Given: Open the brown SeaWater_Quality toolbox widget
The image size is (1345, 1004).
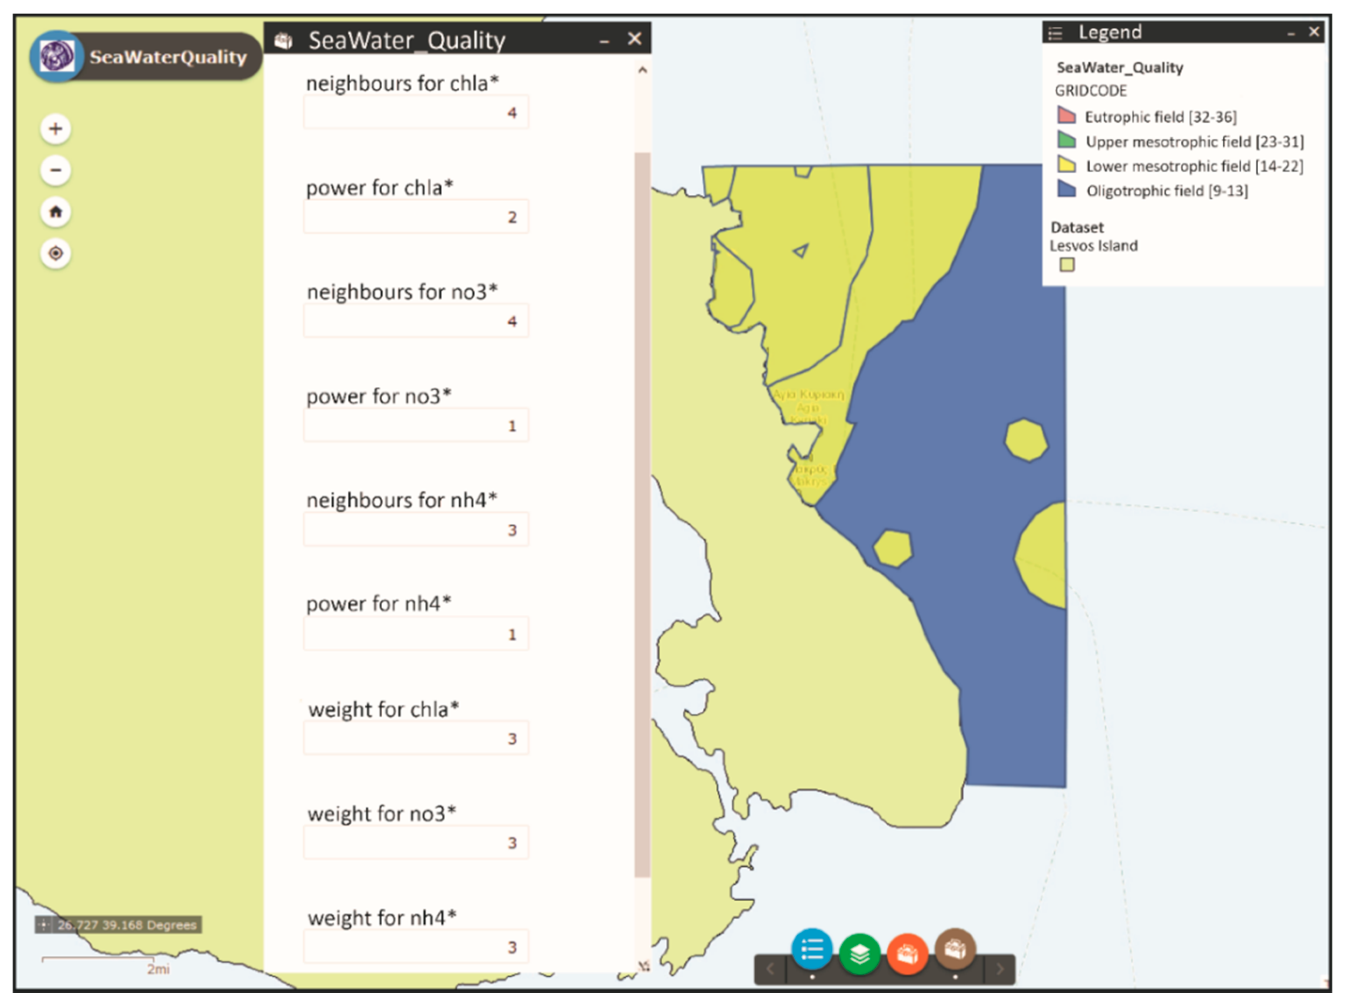Looking at the screenshot, I should click(954, 949).
